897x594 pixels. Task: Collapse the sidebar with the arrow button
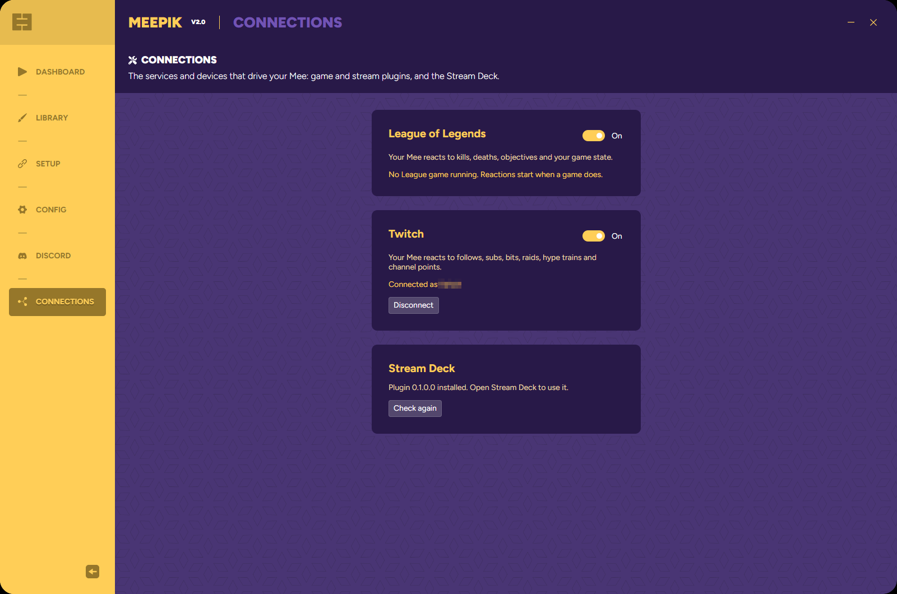click(93, 571)
